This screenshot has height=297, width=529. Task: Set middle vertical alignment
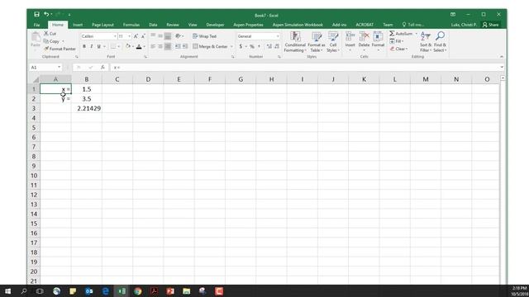pyautogui.click(x=160, y=36)
